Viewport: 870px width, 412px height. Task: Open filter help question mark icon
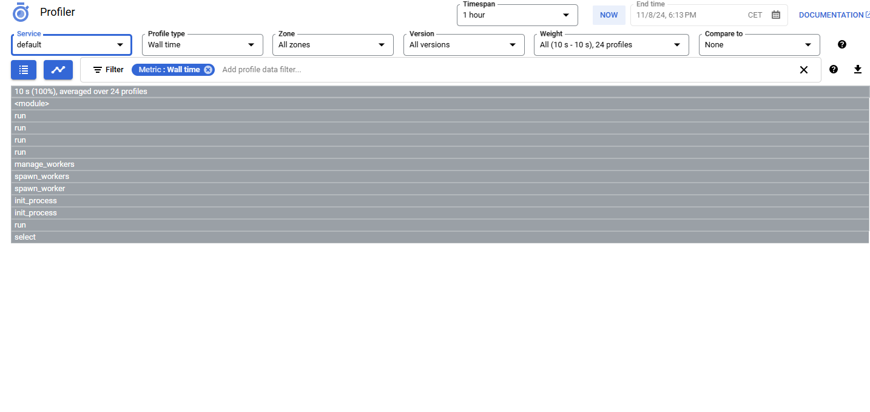pyautogui.click(x=834, y=70)
